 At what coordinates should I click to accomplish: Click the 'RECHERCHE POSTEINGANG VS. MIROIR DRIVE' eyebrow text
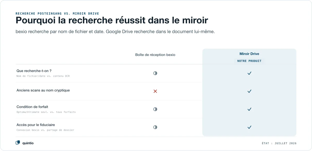[57, 13]
